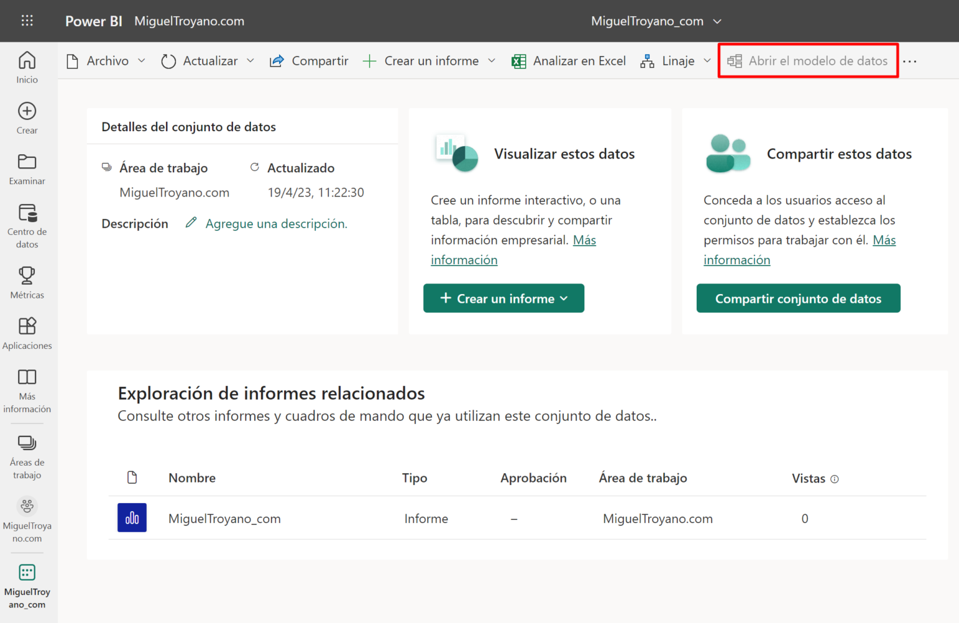Expand the Actualizar dropdown arrow
This screenshot has width=959, height=623.
pos(250,61)
